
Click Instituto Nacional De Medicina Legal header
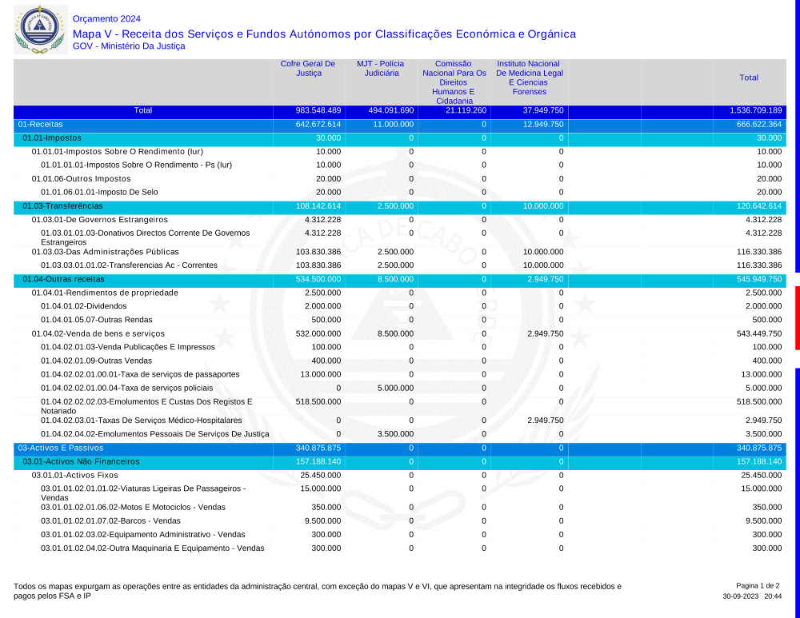[530, 78]
